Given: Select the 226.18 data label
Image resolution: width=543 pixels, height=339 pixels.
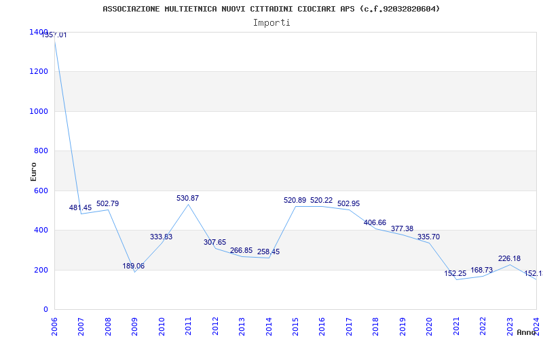Looking at the screenshot, I should [510, 258].
